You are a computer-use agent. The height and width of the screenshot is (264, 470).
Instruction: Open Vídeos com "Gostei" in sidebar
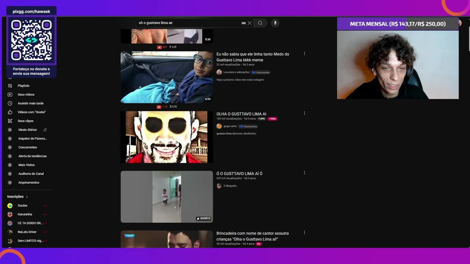(x=32, y=112)
